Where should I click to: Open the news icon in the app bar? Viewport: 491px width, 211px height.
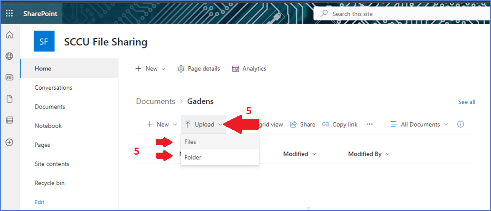click(x=10, y=77)
